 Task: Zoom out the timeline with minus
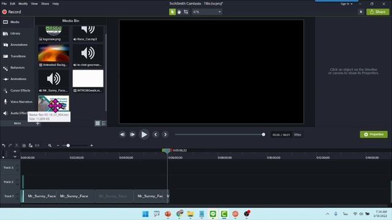pos(58,145)
